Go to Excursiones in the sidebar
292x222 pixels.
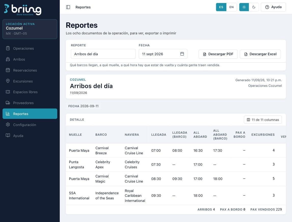(30, 81)
